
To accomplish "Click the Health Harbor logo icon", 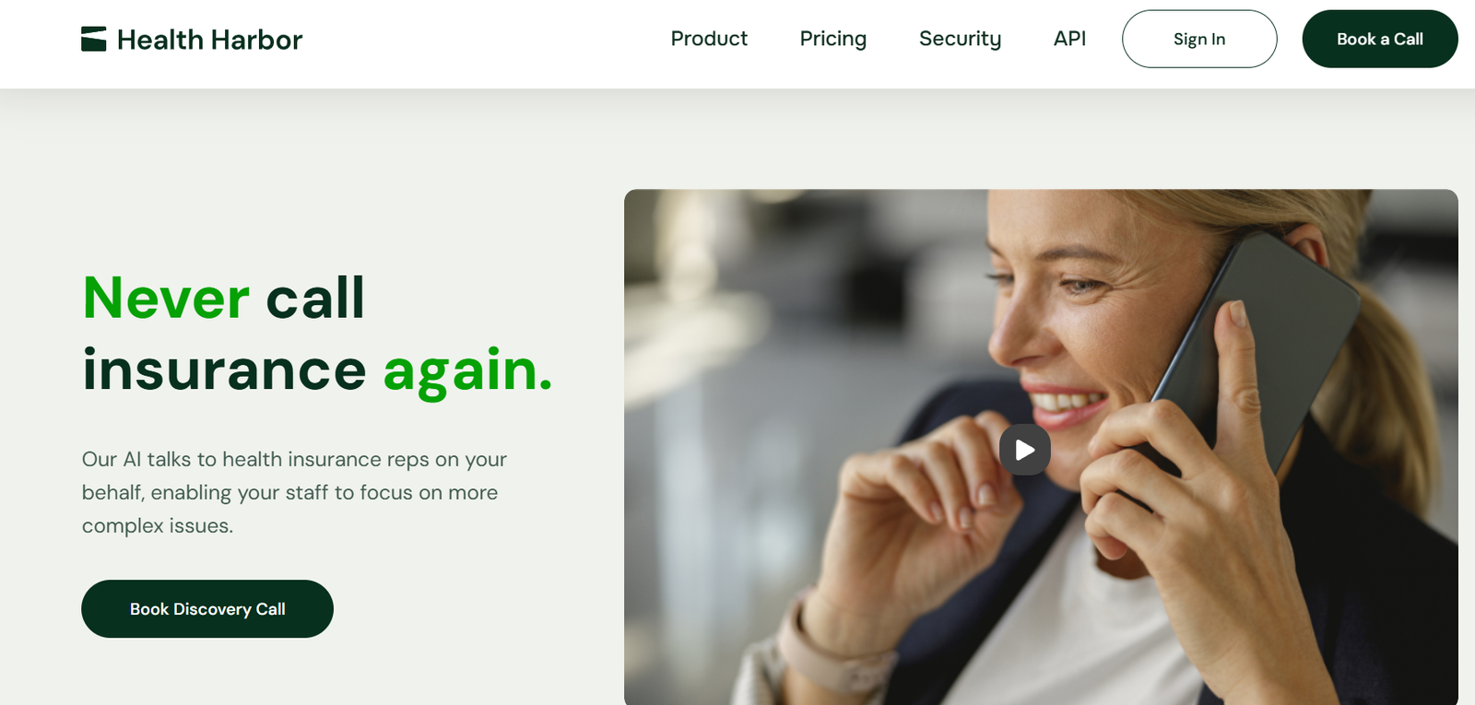I will [94, 39].
